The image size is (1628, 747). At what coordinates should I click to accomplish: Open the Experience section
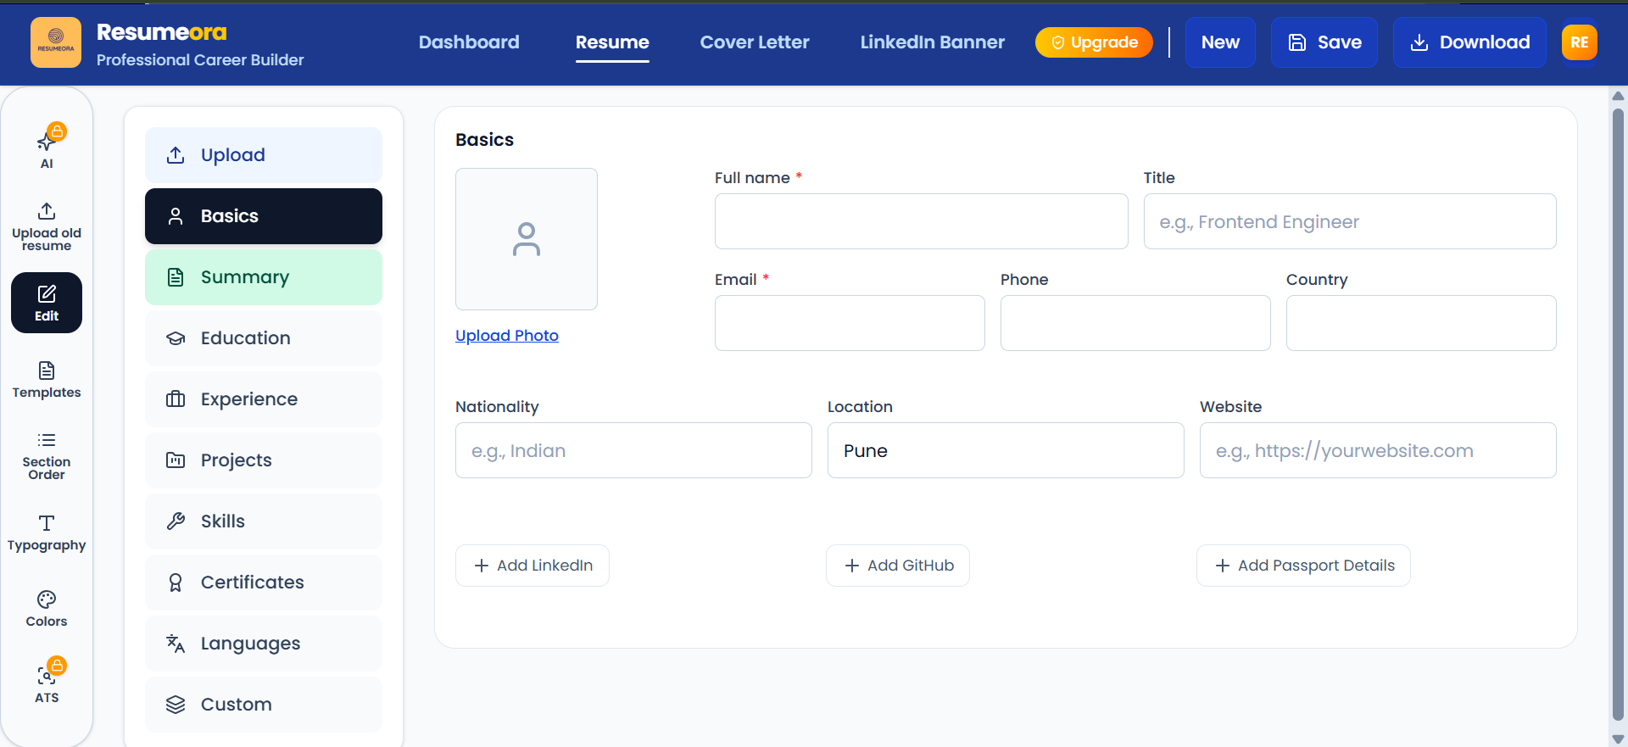click(264, 399)
